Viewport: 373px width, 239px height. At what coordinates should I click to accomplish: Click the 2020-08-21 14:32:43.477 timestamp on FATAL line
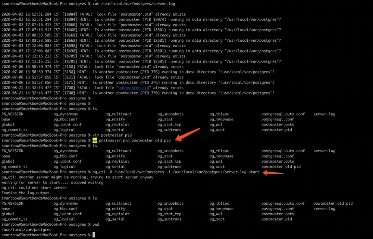(x=26, y=88)
